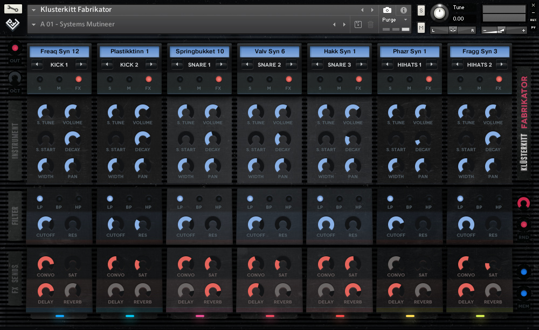The image size is (539, 330).
Task: Click HIHATS 1 DECAY knob
Action: tap(423, 139)
